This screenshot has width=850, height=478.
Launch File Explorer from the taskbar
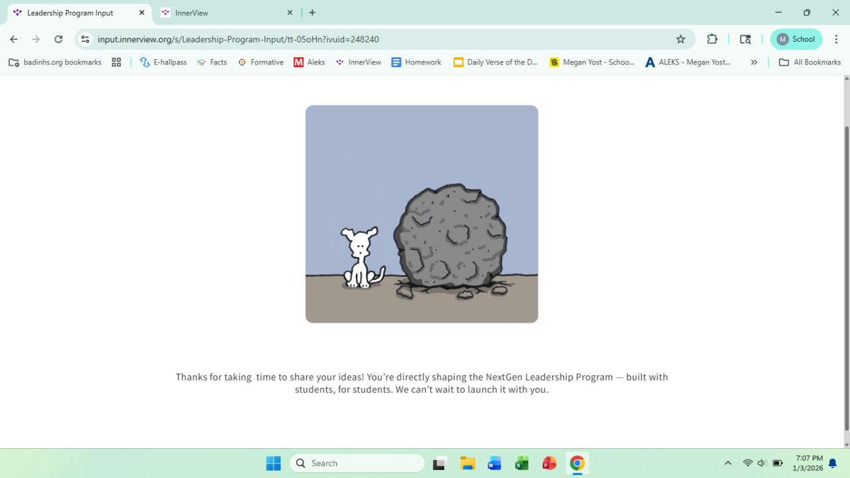coord(467,463)
